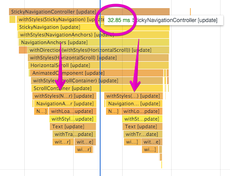The width and height of the screenshot is (230, 176).
Task: Click the withStyles(N…r) [update] bar
Action: coord(64,96)
